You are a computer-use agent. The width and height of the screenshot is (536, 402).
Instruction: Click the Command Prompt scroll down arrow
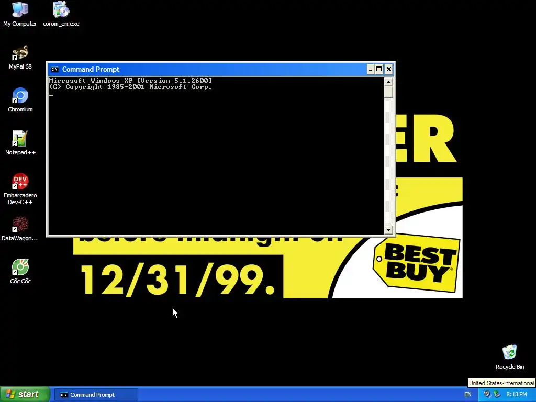[388, 230]
